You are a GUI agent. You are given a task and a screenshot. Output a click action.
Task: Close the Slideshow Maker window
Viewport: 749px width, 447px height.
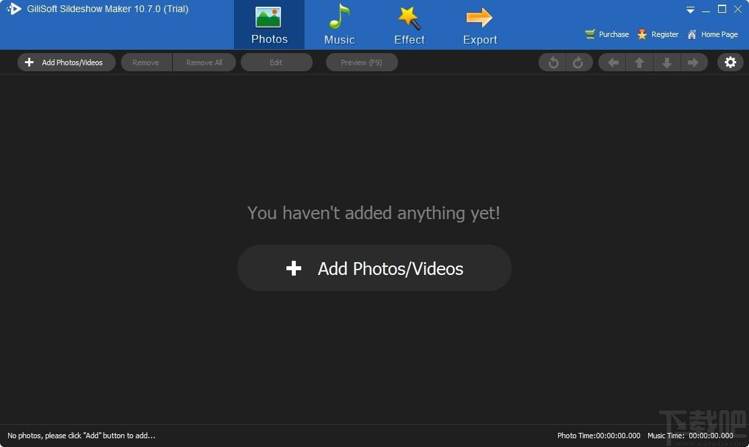[x=738, y=9]
